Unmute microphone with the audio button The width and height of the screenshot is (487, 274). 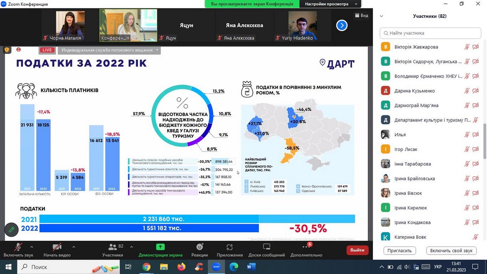[x=18, y=247]
